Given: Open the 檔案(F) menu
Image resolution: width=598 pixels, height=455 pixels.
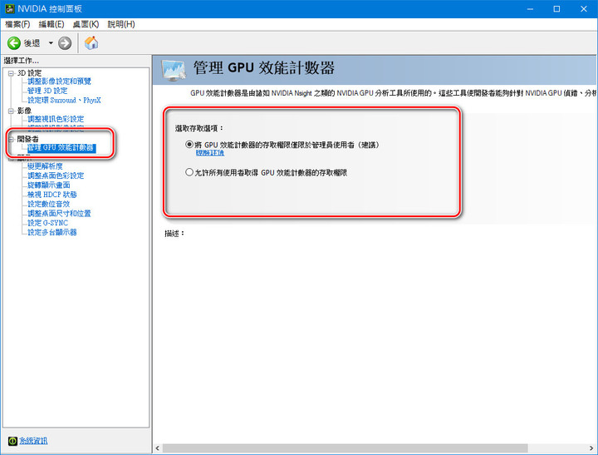Looking at the screenshot, I should pyautogui.click(x=17, y=24).
